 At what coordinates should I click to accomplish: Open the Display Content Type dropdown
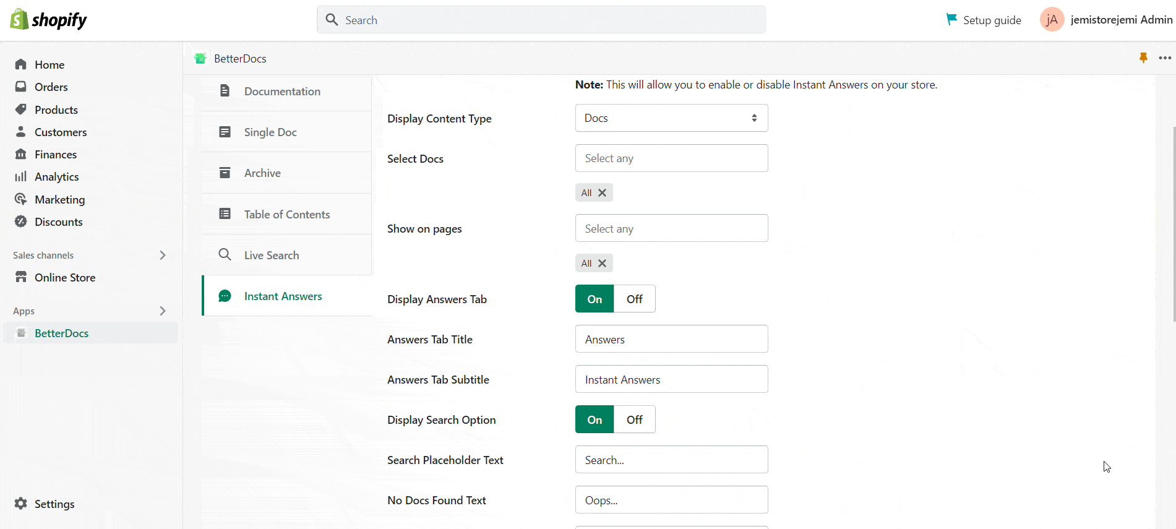click(x=672, y=118)
